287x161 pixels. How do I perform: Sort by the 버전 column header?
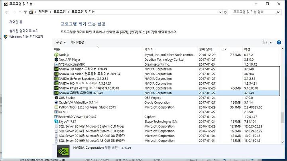pos(261,49)
